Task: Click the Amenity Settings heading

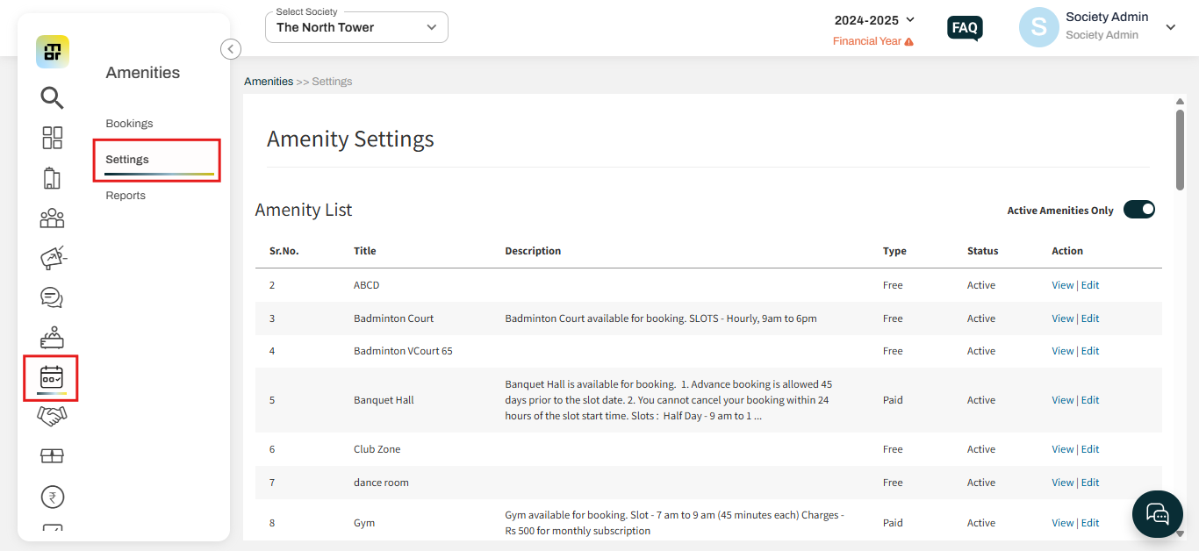Action: (x=350, y=139)
